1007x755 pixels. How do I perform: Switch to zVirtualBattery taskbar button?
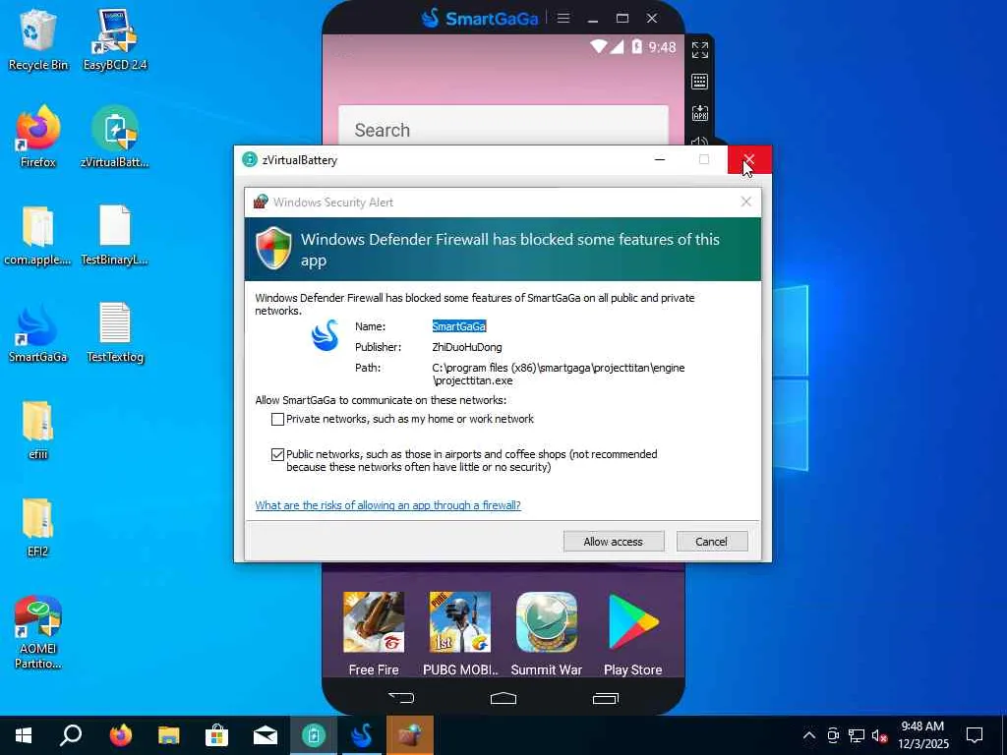(x=314, y=735)
